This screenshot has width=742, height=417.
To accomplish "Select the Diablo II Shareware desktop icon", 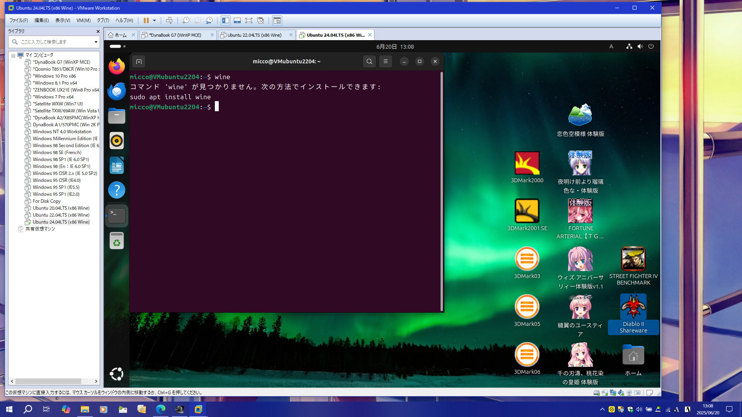I will [633, 314].
